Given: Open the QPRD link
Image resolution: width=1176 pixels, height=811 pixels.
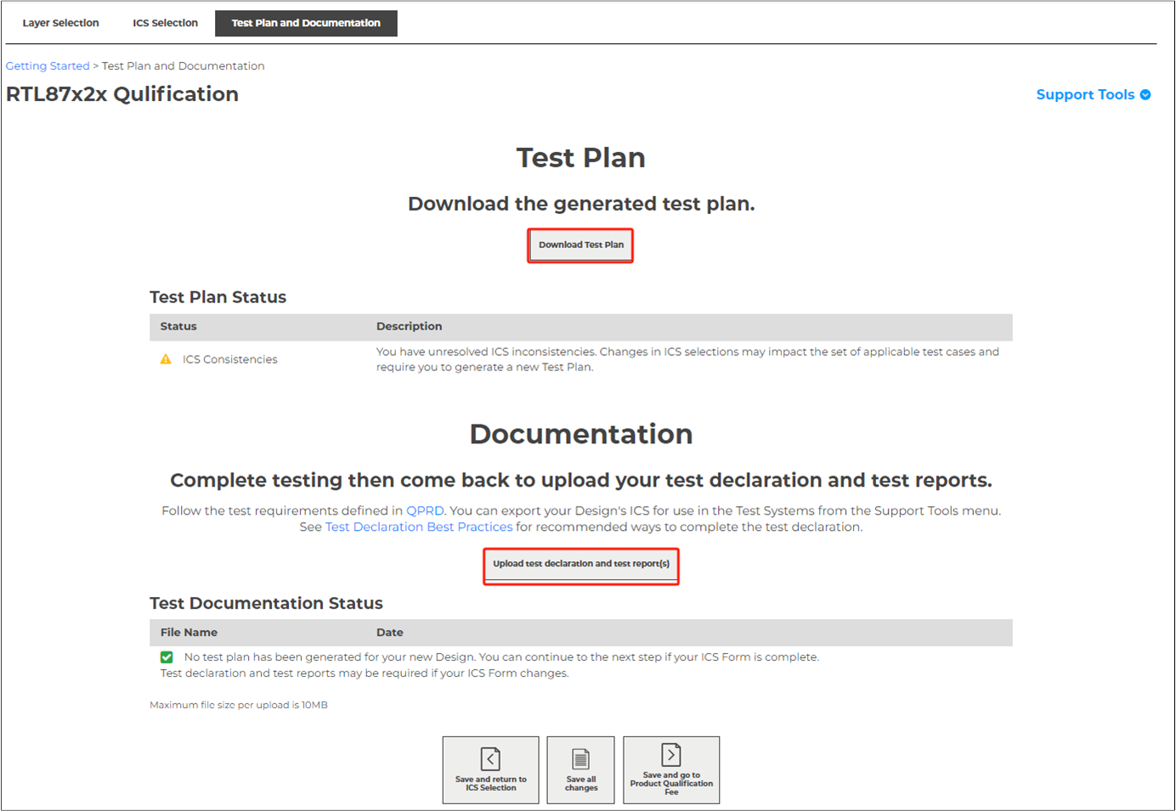Looking at the screenshot, I should point(425,510).
